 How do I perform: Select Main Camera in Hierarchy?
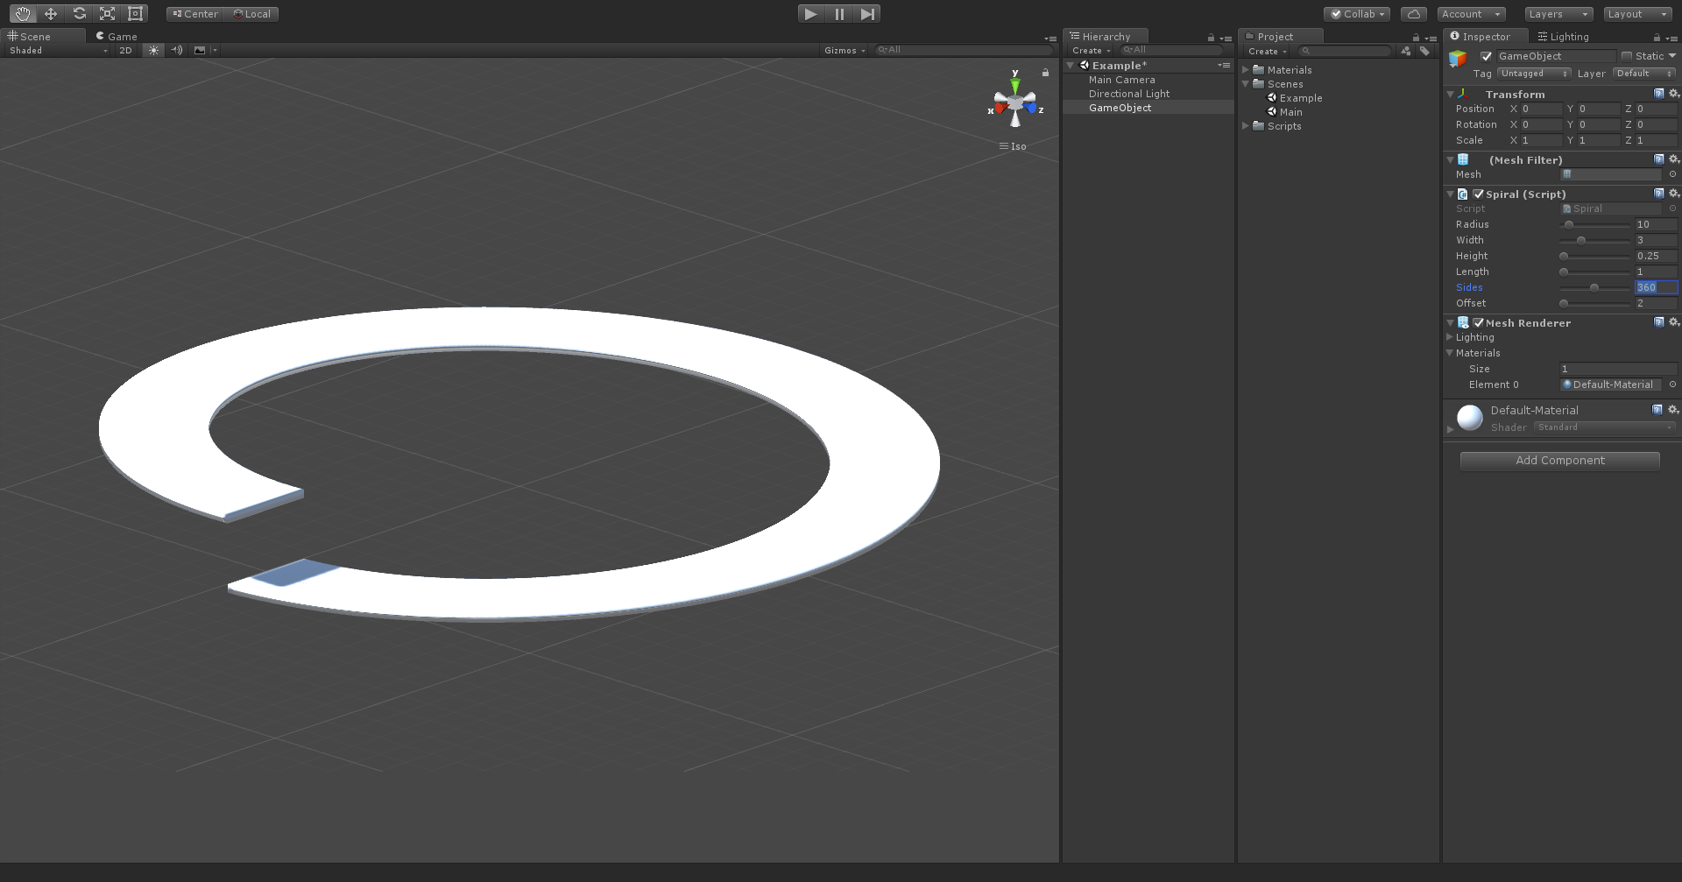1121,80
